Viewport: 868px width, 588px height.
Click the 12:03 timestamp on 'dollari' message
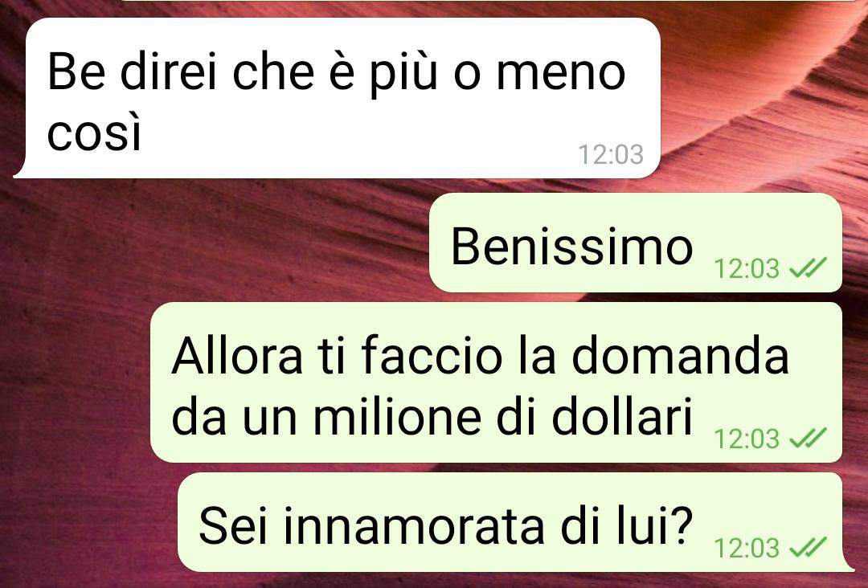pyautogui.click(x=746, y=439)
